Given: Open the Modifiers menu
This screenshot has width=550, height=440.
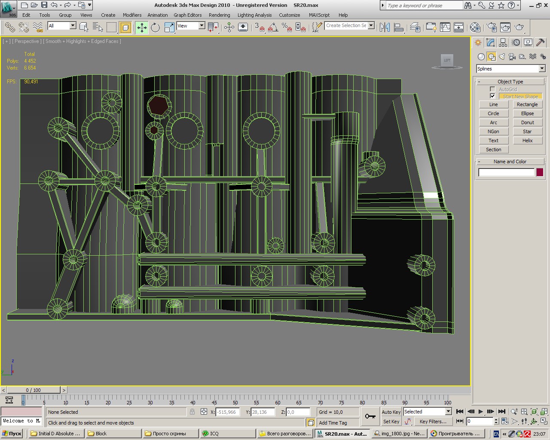Looking at the screenshot, I should tap(132, 15).
